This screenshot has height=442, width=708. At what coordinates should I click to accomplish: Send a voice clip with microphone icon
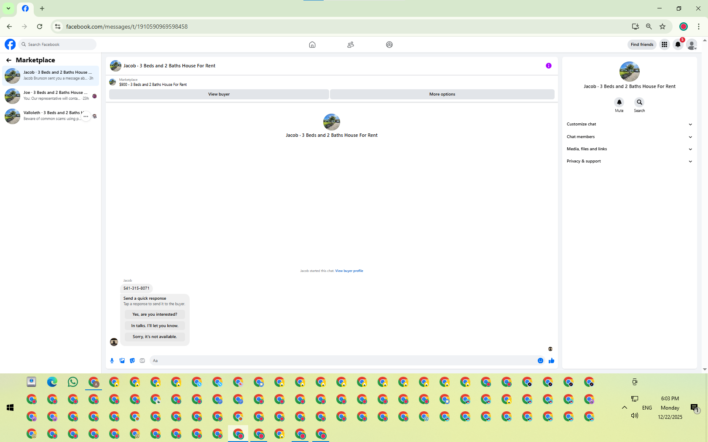[112, 361]
